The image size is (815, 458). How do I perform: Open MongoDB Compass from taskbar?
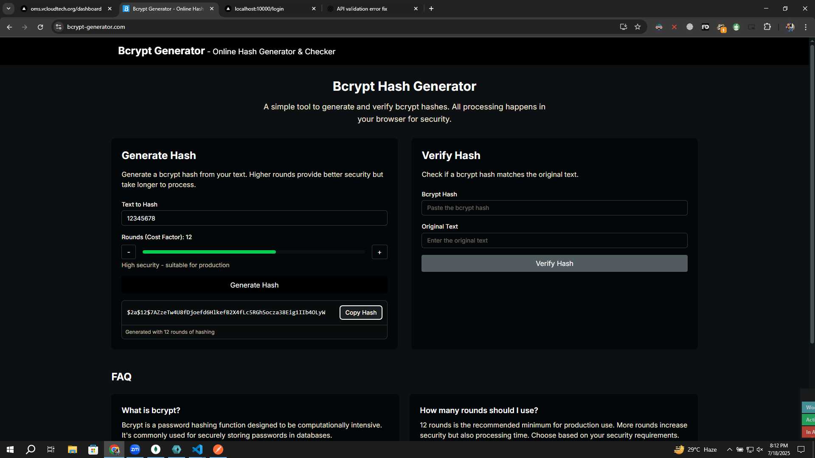pyautogui.click(x=156, y=450)
